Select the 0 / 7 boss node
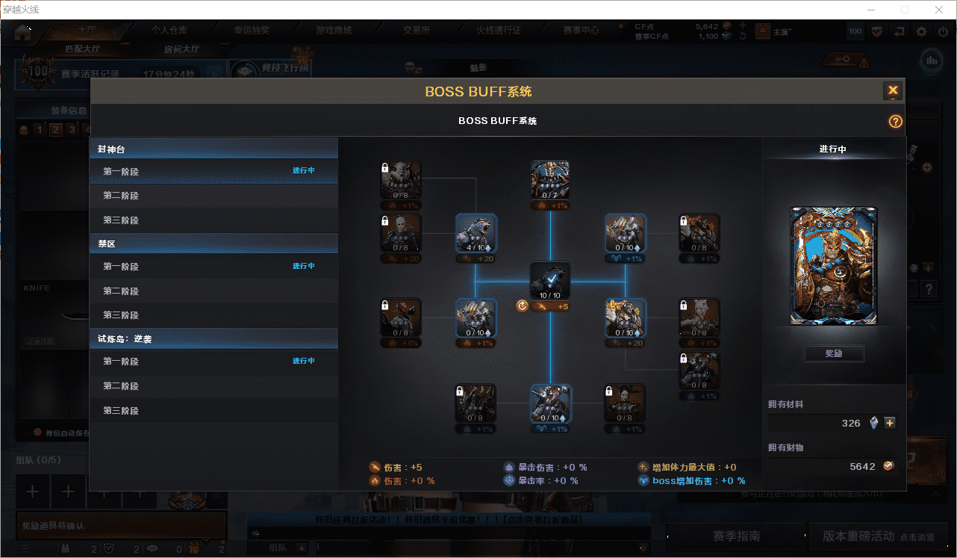This screenshot has height=558, width=957. tap(550, 180)
